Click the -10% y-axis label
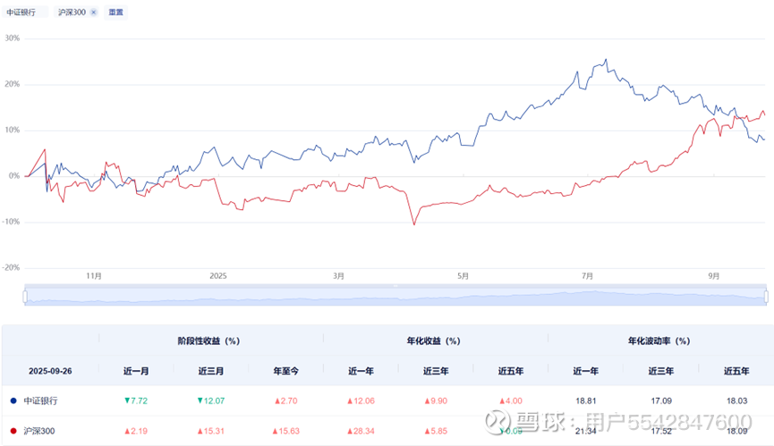The image size is (774, 446). tap(11, 222)
